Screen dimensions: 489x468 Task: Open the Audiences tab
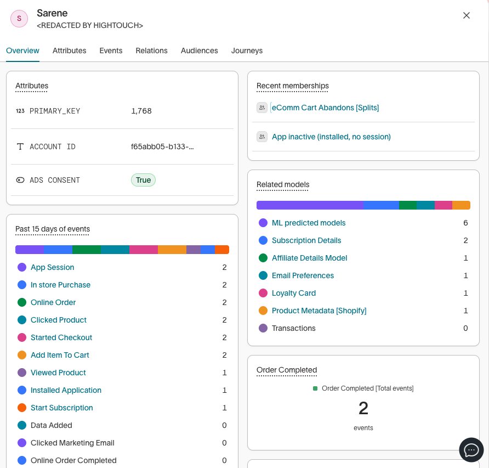coord(199,50)
